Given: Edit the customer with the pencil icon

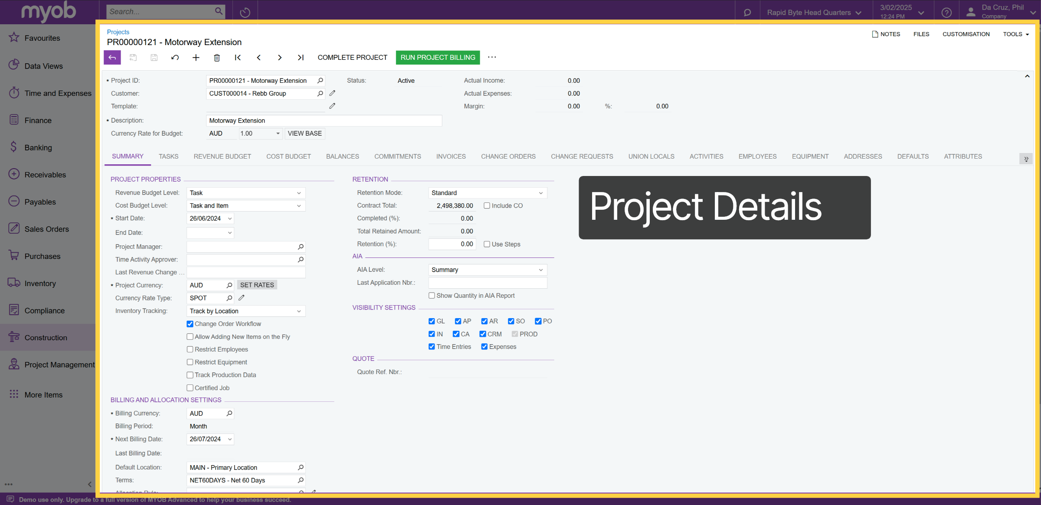Looking at the screenshot, I should coord(332,93).
